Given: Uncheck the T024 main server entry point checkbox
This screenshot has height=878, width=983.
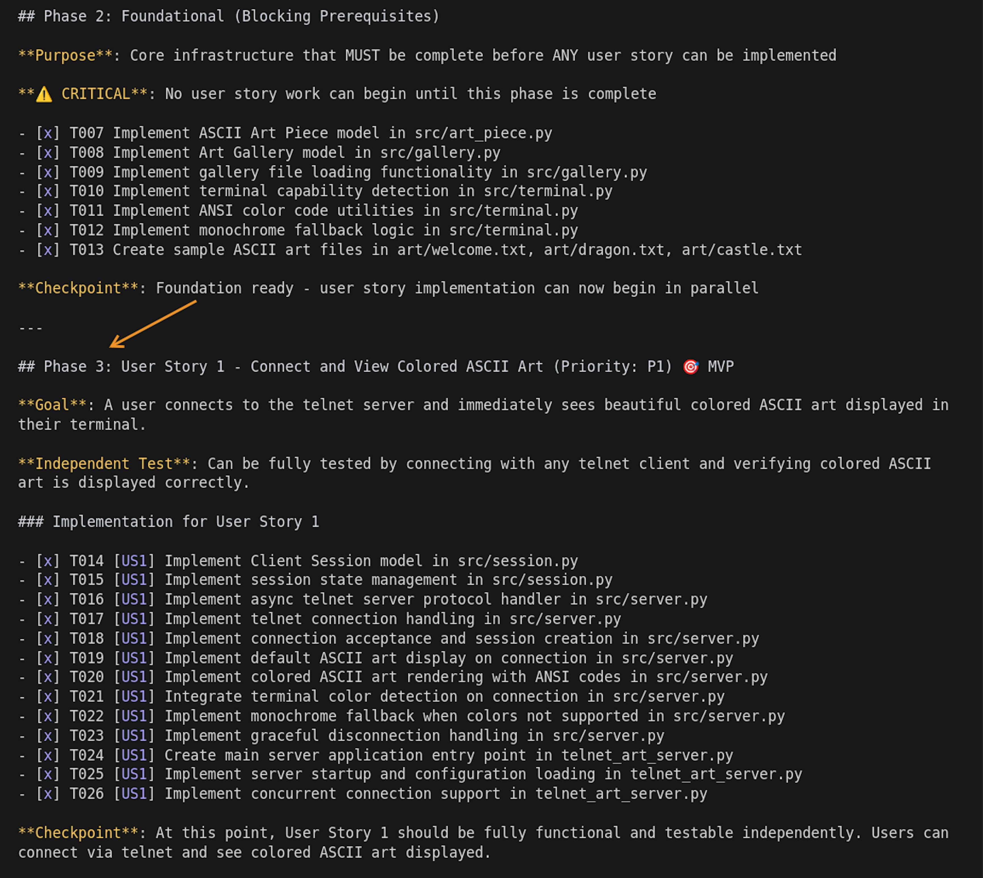Looking at the screenshot, I should tap(48, 755).
